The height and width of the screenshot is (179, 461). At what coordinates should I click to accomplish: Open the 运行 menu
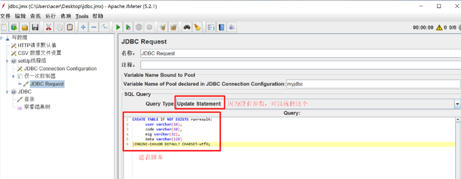point(50,16)
